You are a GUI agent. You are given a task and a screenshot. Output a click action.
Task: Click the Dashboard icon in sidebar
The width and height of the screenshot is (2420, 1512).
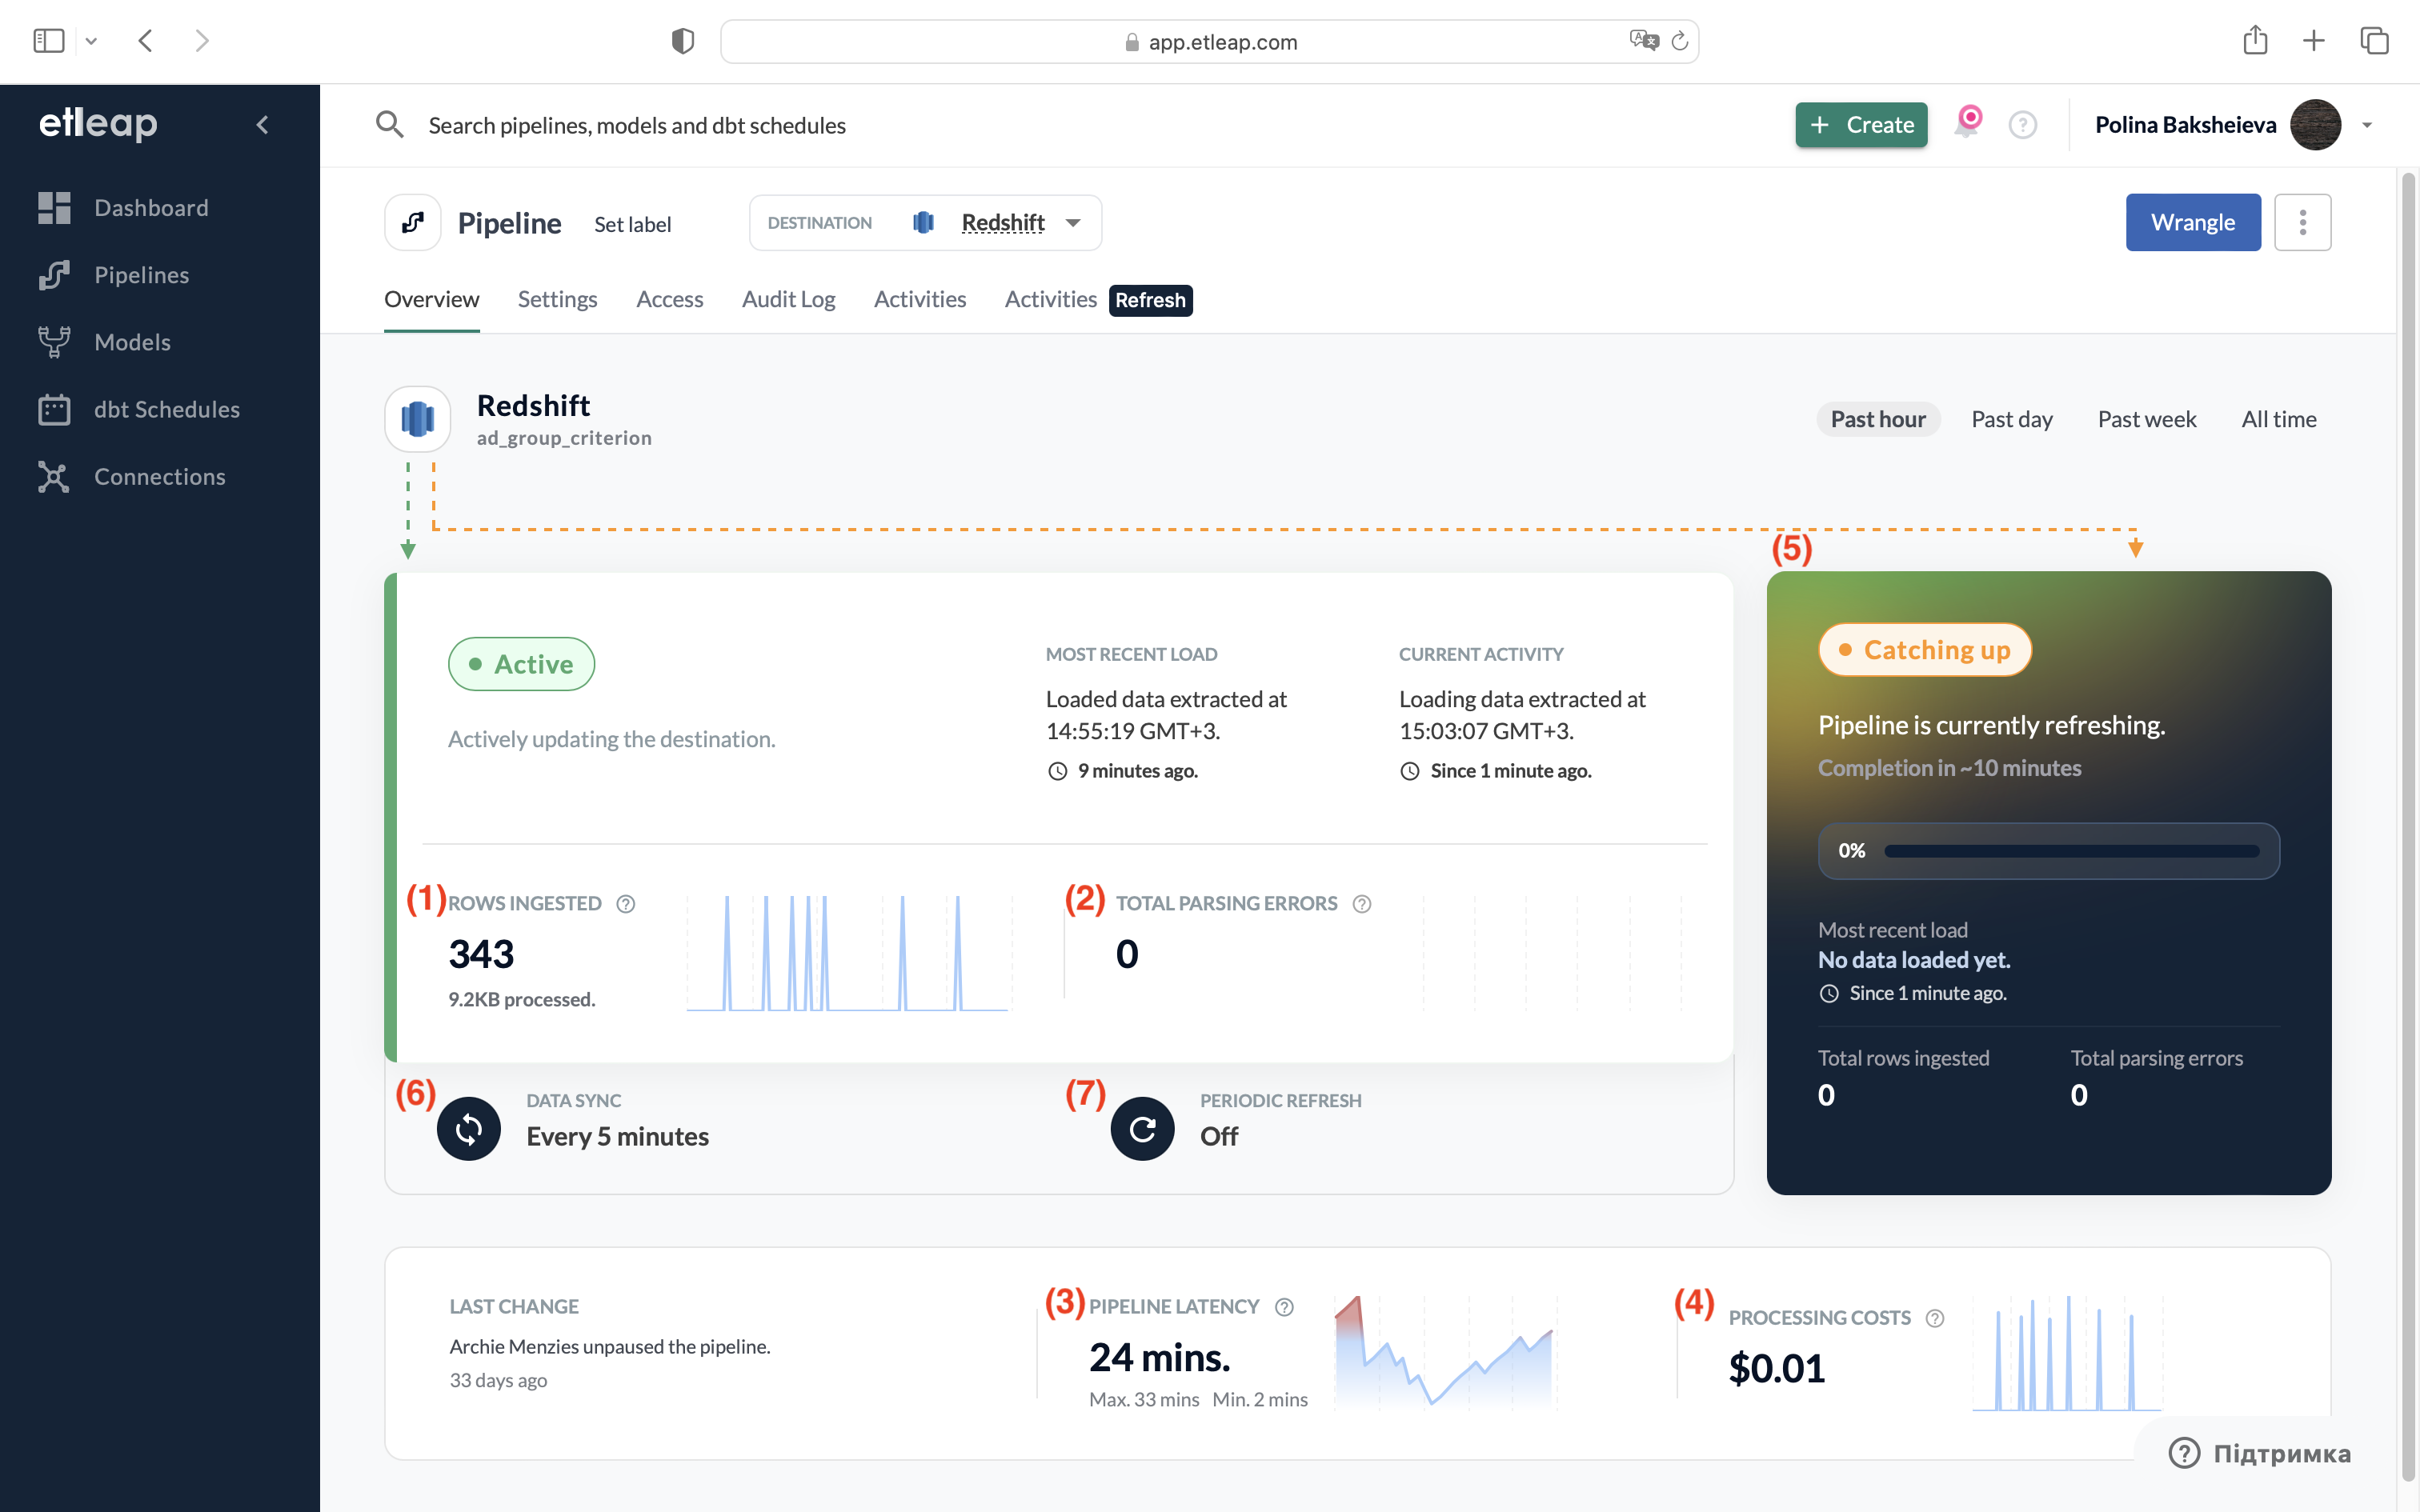54,208
